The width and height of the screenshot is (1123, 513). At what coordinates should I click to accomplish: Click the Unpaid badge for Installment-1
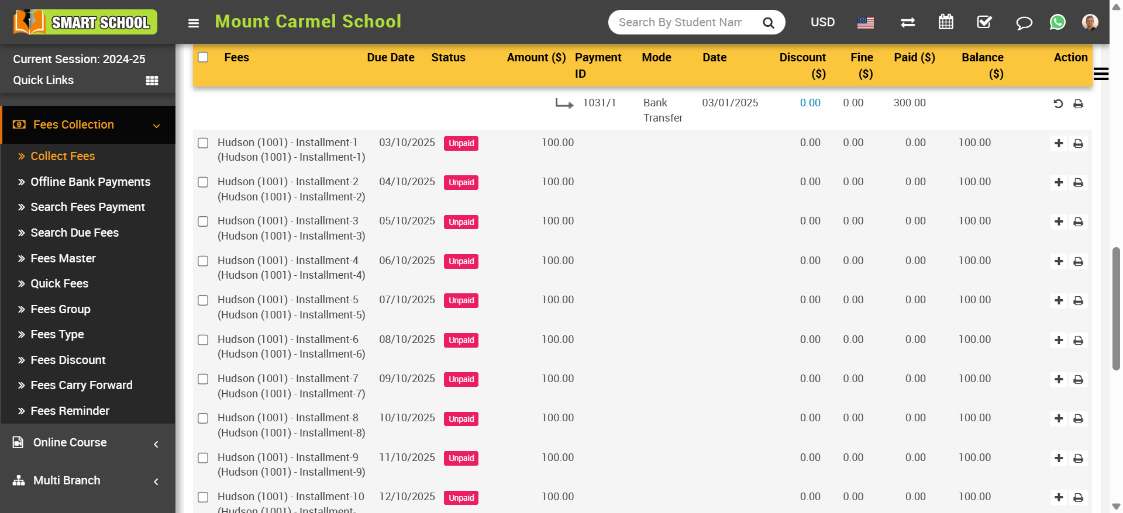coord(461,143)
